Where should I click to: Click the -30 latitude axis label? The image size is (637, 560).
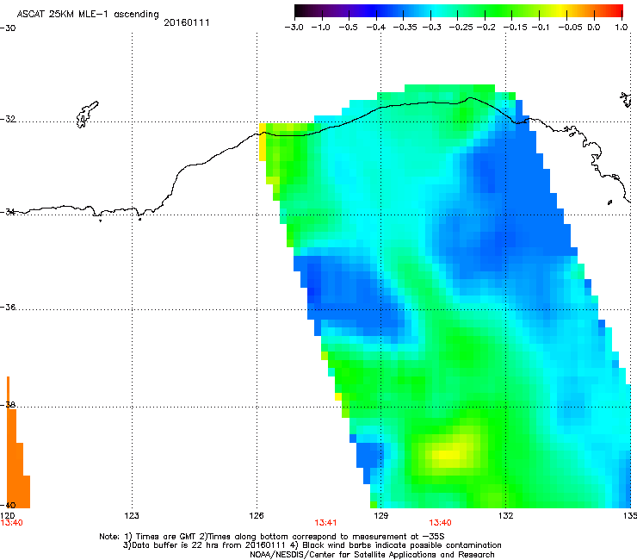(8, 28)
